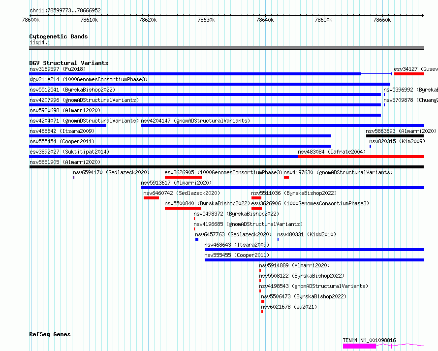Click the nsv5508122 (ByrskaBishop2022) label

pos(302,276)
